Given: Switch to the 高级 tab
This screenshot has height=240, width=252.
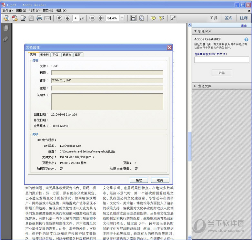Looking at the screenshot, I should (x=78, y=55).
